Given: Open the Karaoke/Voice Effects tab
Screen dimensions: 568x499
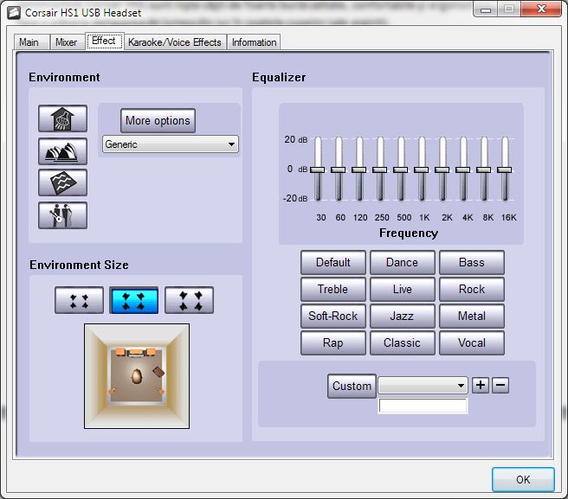Looking at the screenshot, I should click(175, 42).
